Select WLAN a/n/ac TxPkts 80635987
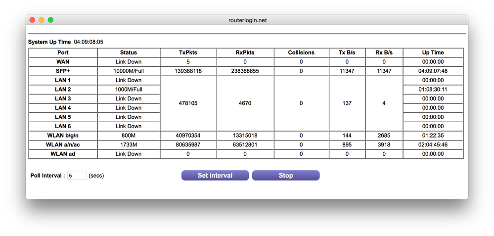Image resolution: width=494 pixels, height=236 pixels. tap(188, 144)
